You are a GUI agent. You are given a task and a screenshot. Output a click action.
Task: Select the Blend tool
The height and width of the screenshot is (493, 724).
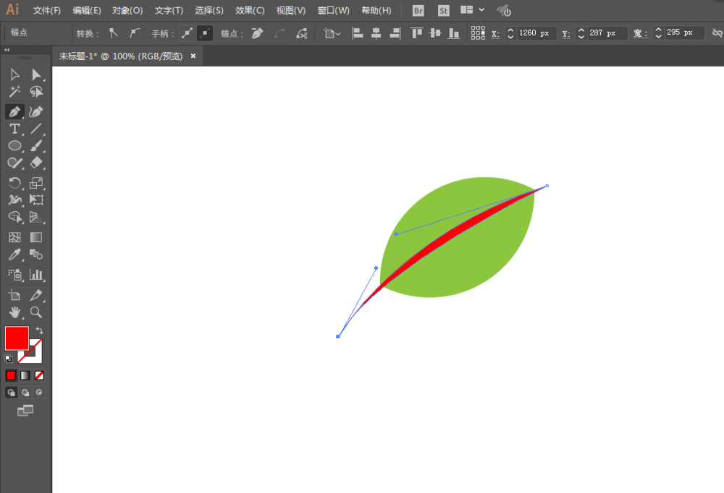(36, 254)
